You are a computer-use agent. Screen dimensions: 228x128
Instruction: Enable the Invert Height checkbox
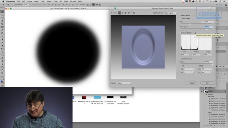pyautogui.click(x=181, y=18)
